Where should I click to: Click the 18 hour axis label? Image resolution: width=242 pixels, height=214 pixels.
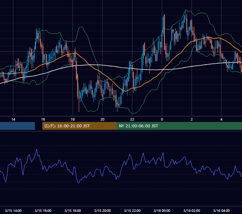coord(73,119)
